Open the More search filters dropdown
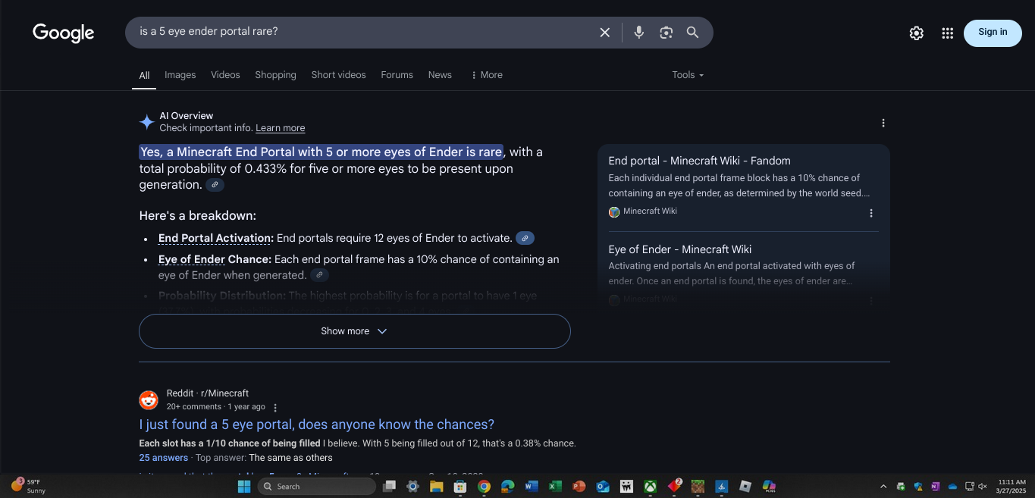1035x498 pixels. pos(486,75)
